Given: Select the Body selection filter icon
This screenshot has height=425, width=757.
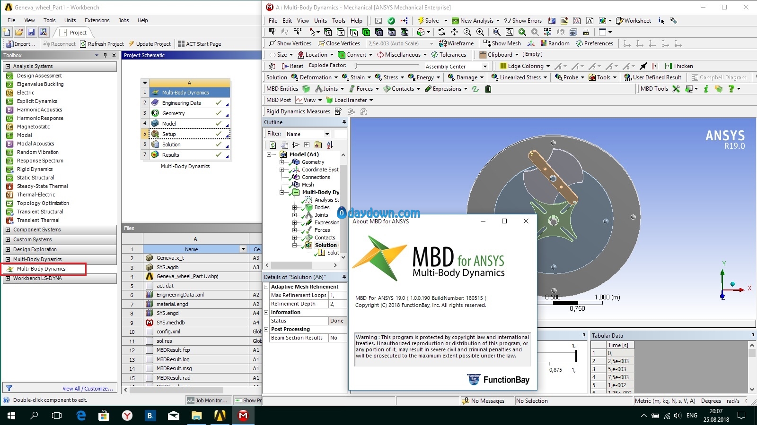Looking at the screenshot, I should coord(366,32).
